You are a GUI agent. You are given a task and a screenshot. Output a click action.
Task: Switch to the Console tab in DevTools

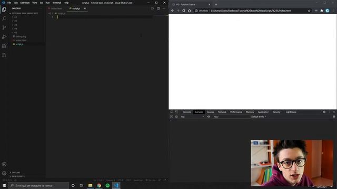click(199, 112)
